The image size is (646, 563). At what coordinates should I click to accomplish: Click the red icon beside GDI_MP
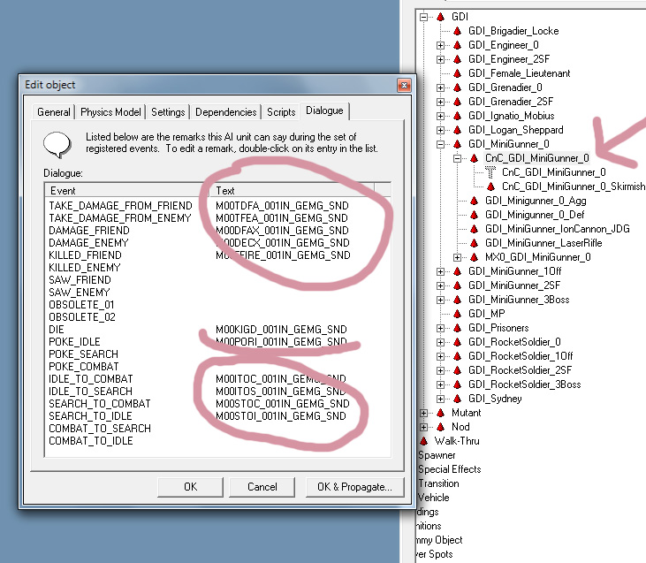(x=457, y=314)
